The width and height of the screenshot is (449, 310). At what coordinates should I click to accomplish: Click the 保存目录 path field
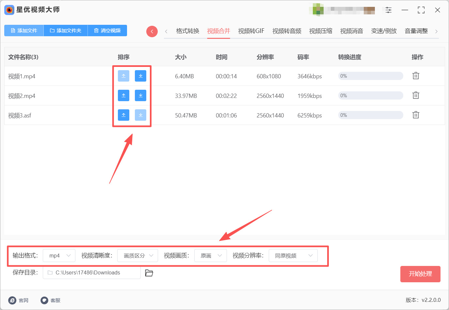click(x=92, y=272)
